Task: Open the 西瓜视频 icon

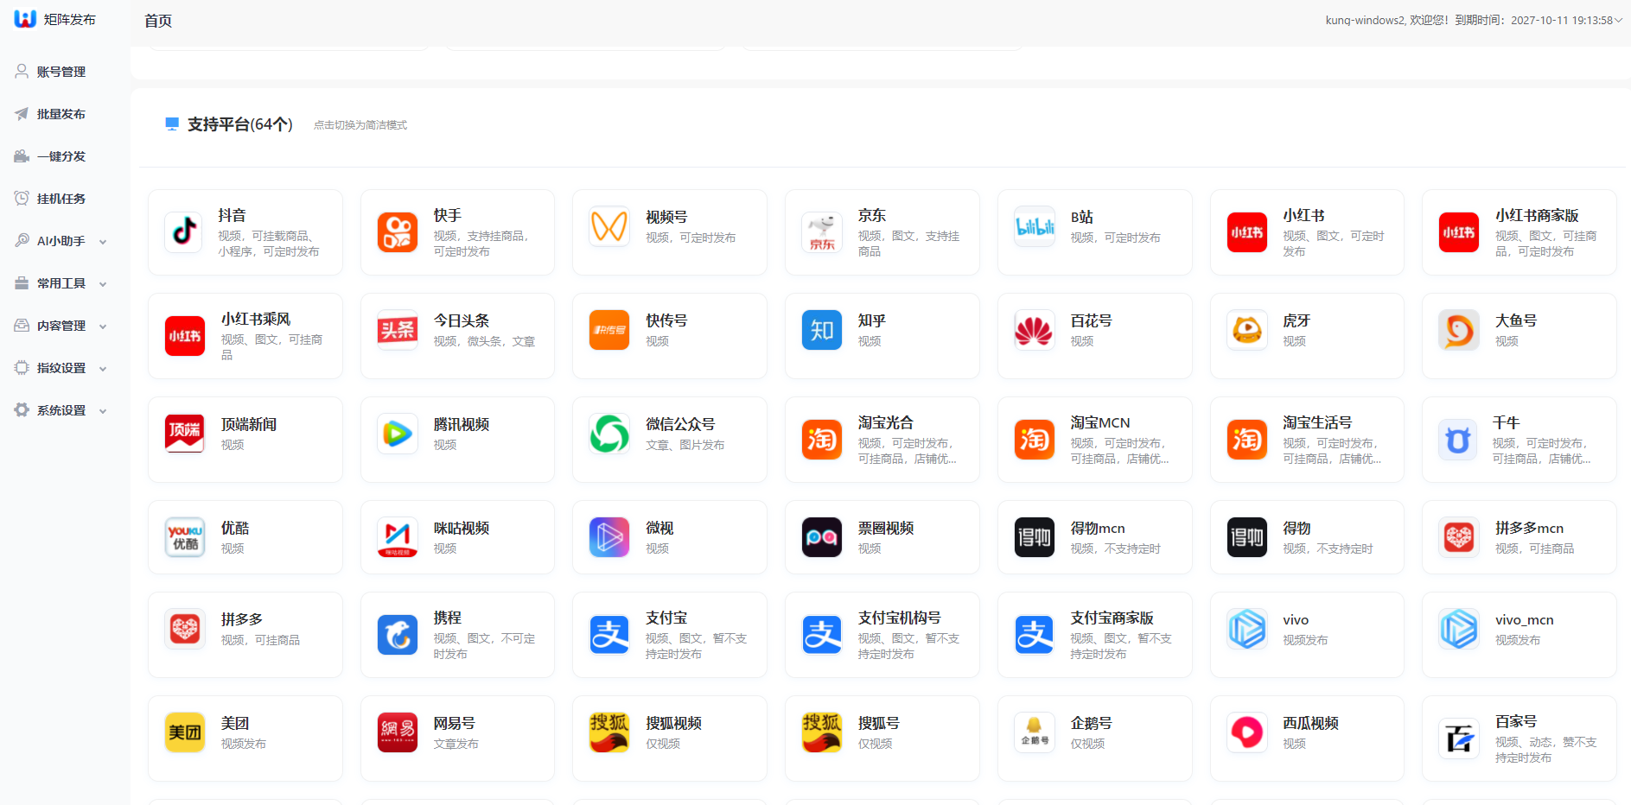Action: [x=1247, y=732]
